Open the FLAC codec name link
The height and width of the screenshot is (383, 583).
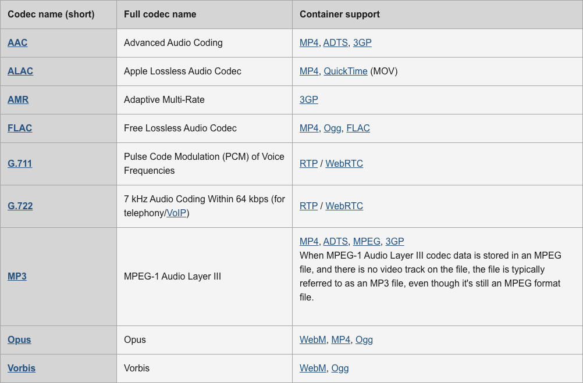pyautogui.click(x=20, y=128)
